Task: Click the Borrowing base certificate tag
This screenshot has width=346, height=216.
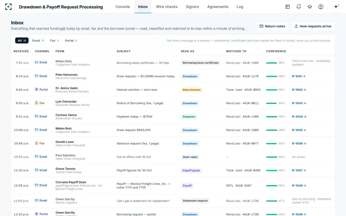Action: tap(201, 62)
